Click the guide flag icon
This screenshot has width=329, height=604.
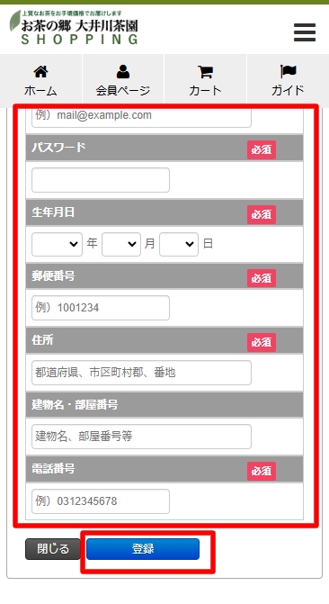pyautogui.click(x=288, y=72)
